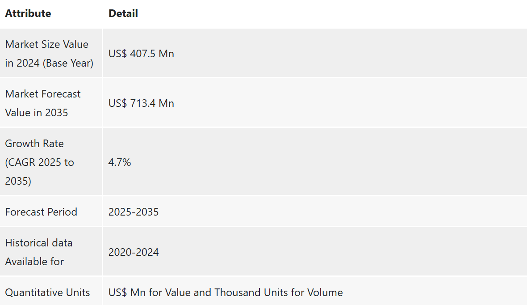Click the 2025-2035 forecast period value
The image size is (527, 305).
pyautogui.click(x=134, y=212)
